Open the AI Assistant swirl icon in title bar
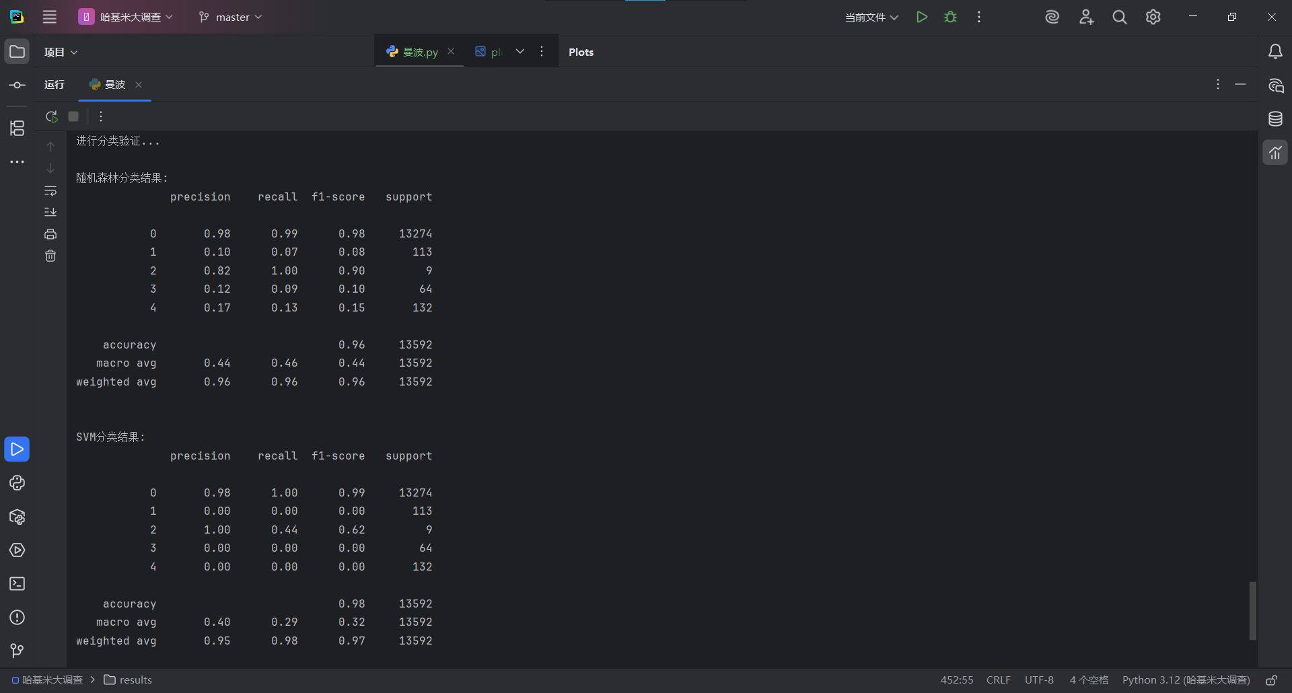The image size is (1292, 693). [1052, 17]
